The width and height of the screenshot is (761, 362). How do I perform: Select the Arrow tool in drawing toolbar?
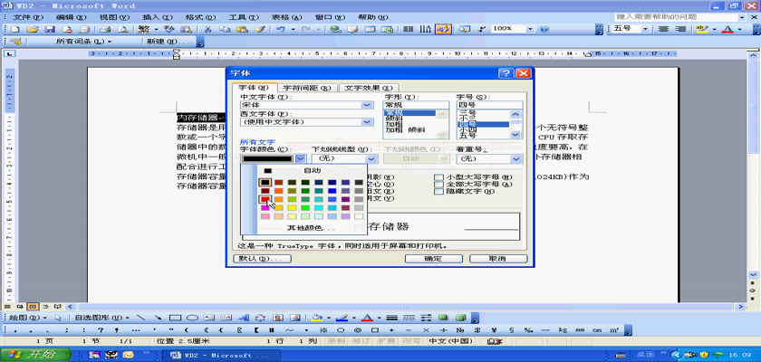tap(159, 318)
